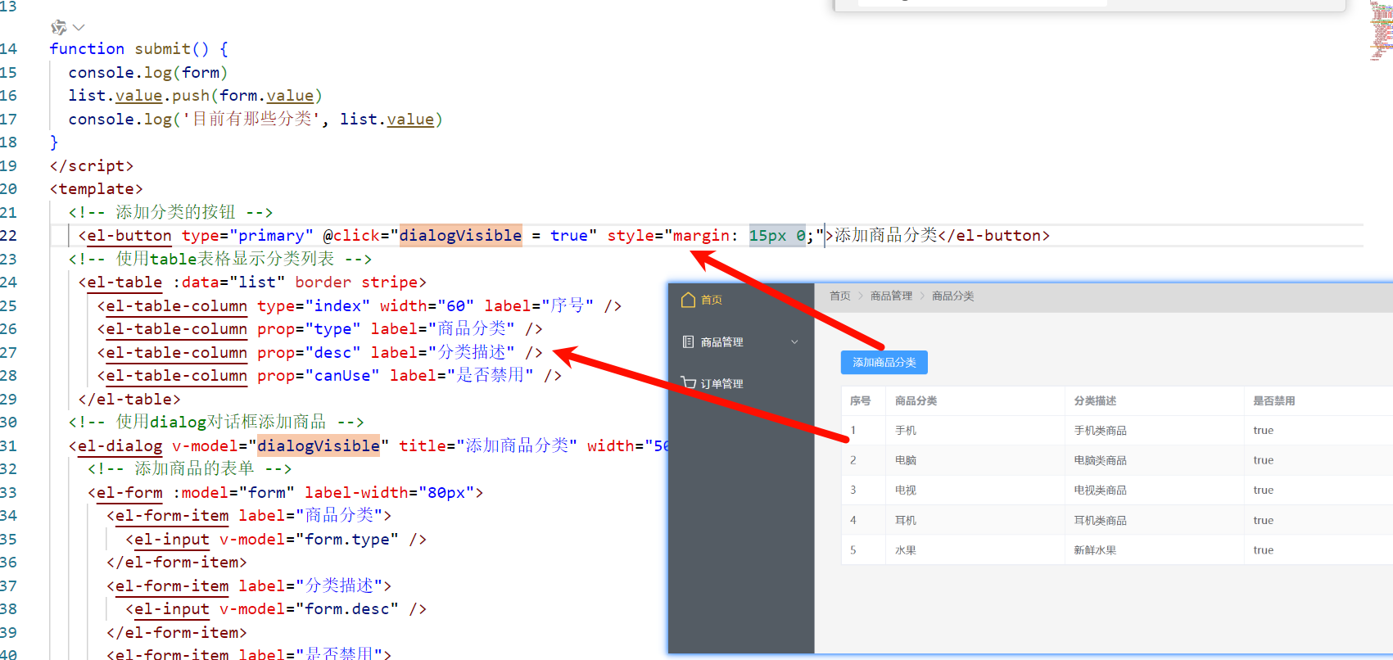Click the true value in the 水果 row
This screenshot has width=1393, height=660.
[1263, 550]
